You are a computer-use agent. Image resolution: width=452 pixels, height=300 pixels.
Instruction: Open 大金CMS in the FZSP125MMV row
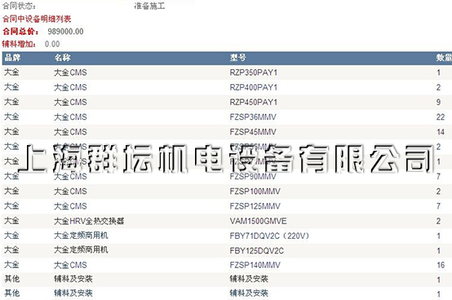coord(70,206)
